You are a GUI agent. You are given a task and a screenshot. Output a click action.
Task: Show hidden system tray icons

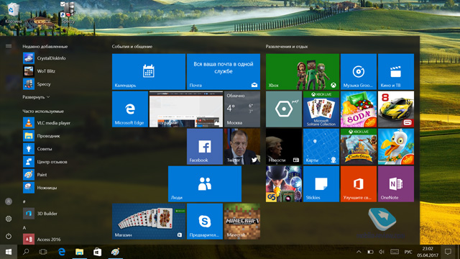pos(359,252)
